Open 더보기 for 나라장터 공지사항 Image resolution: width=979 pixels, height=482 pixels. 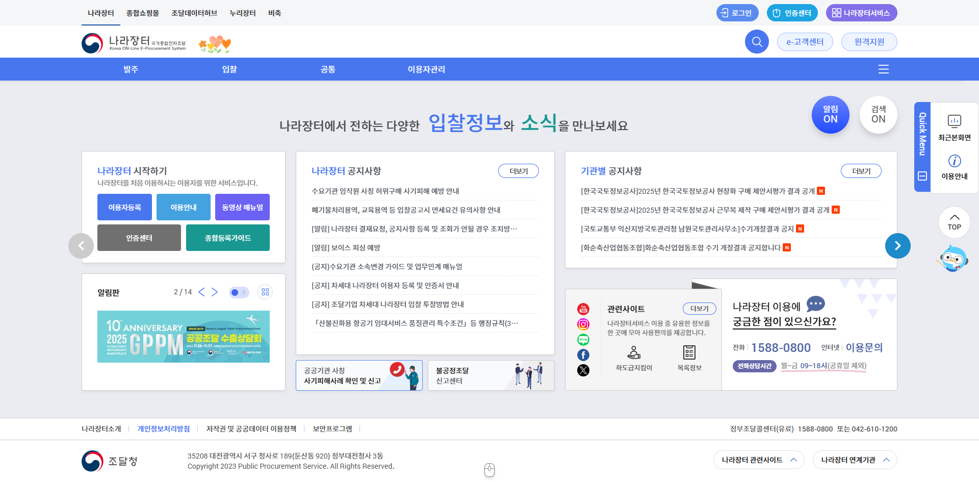(x=518, y=171)
